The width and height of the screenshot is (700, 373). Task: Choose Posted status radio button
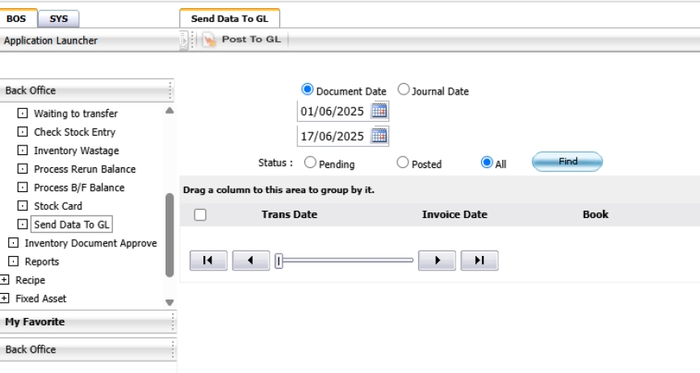pyautogui.click(x=404, y=163)
